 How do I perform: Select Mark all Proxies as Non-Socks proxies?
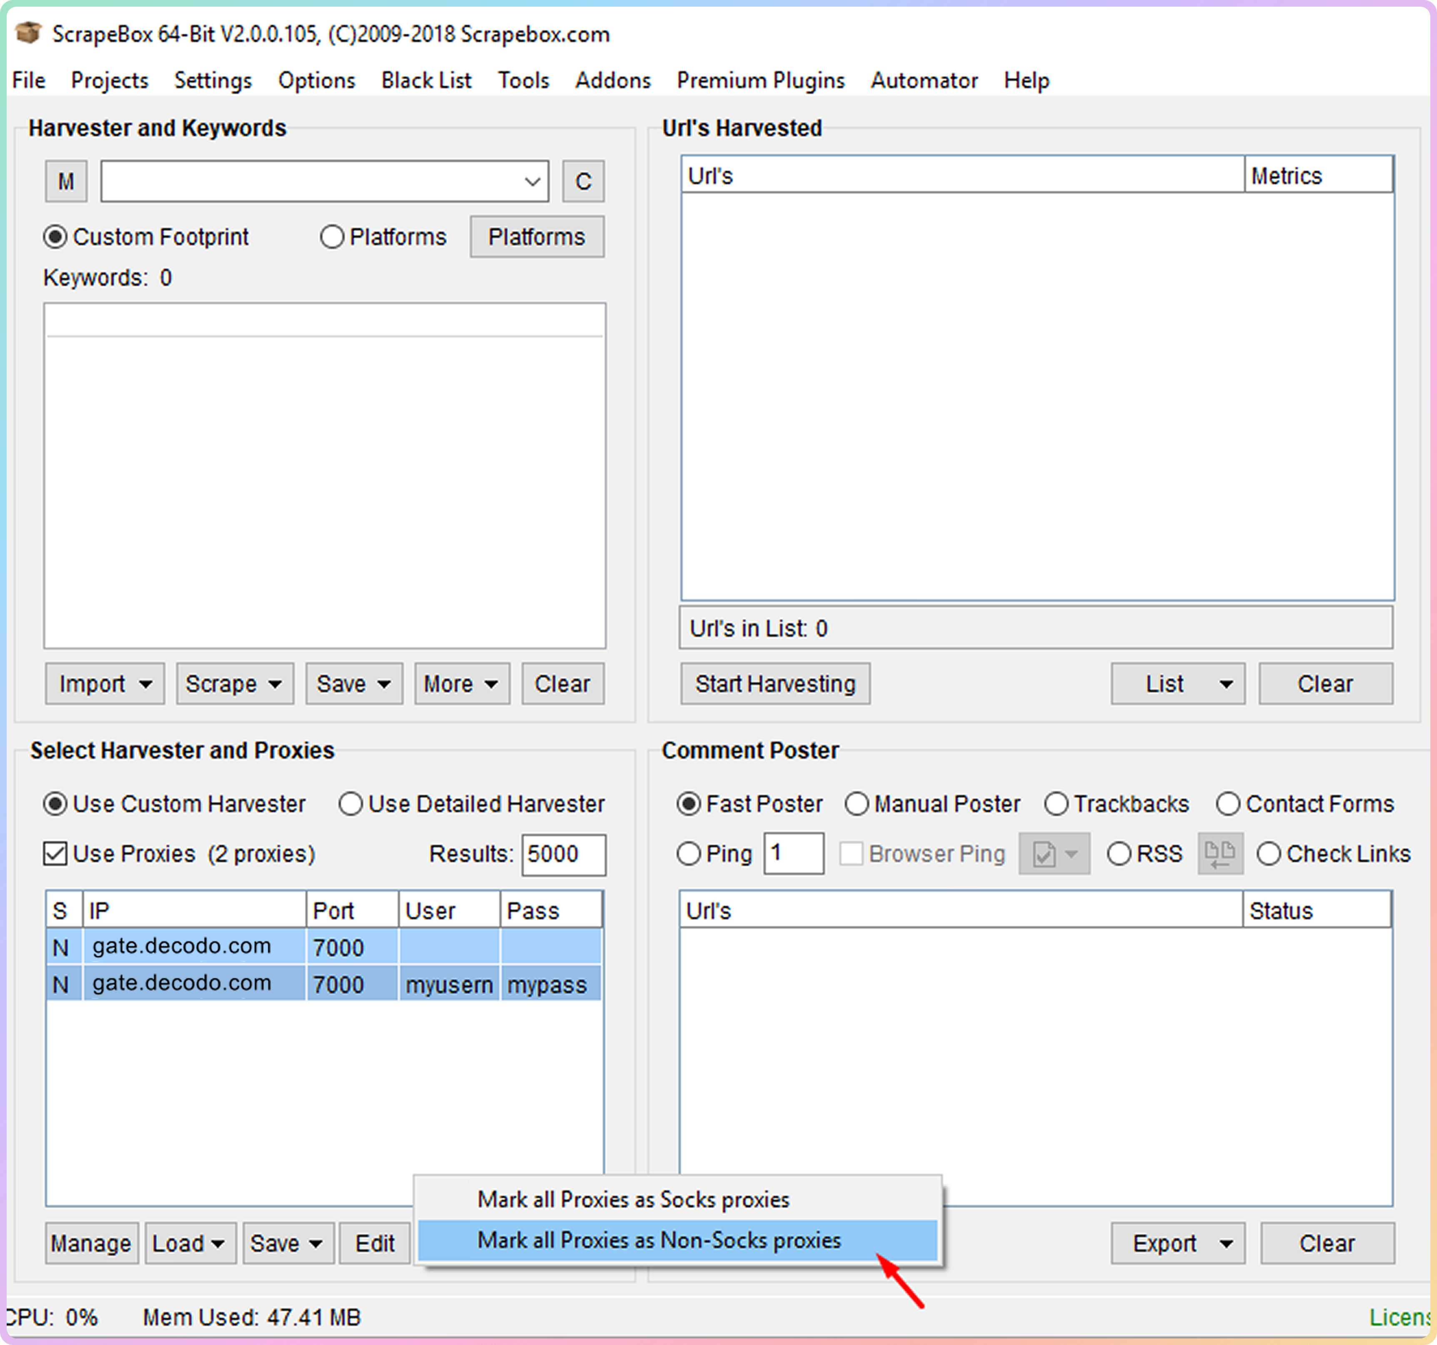point(658,1240)
